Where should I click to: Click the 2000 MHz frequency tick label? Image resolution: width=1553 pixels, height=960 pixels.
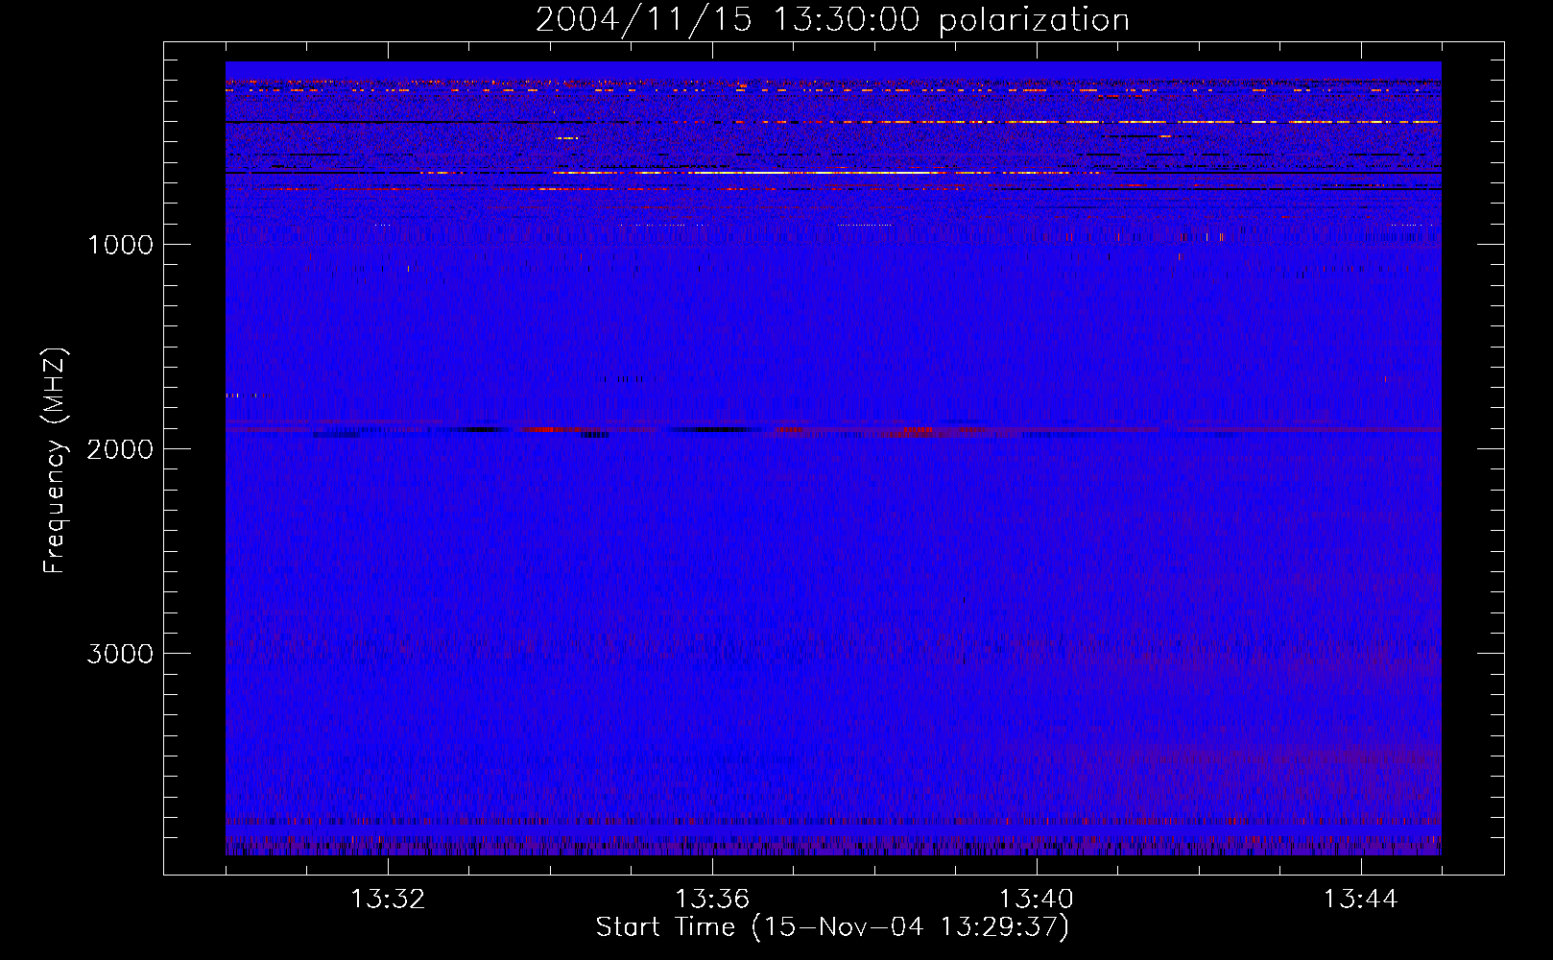120,449
